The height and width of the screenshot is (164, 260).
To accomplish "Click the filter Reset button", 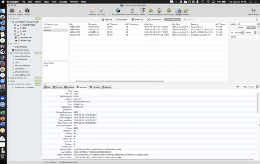I will (241, 28).
